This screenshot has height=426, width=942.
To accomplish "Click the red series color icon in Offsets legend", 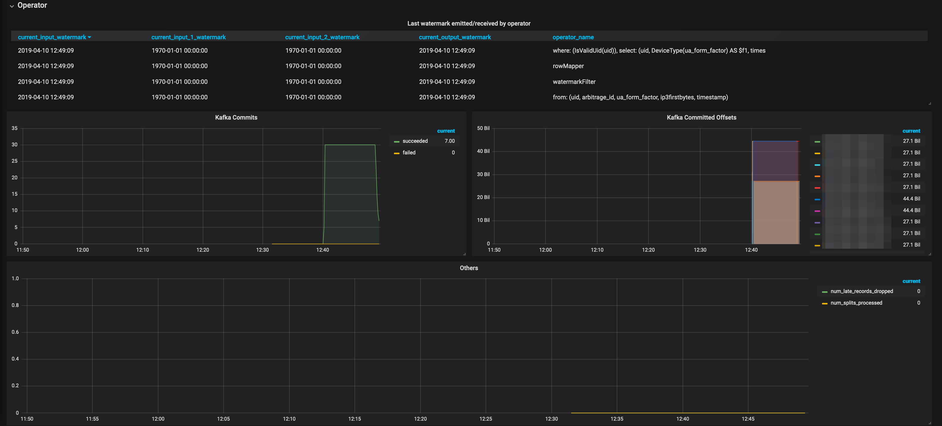I will click(817, 188).
